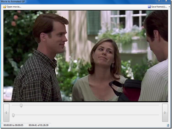Click the lower range slider thumb
Screen dimensions: 172x129
pos(13,115)
